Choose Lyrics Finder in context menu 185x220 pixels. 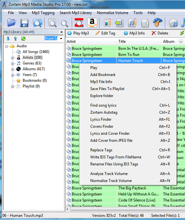tap(128, 119)
